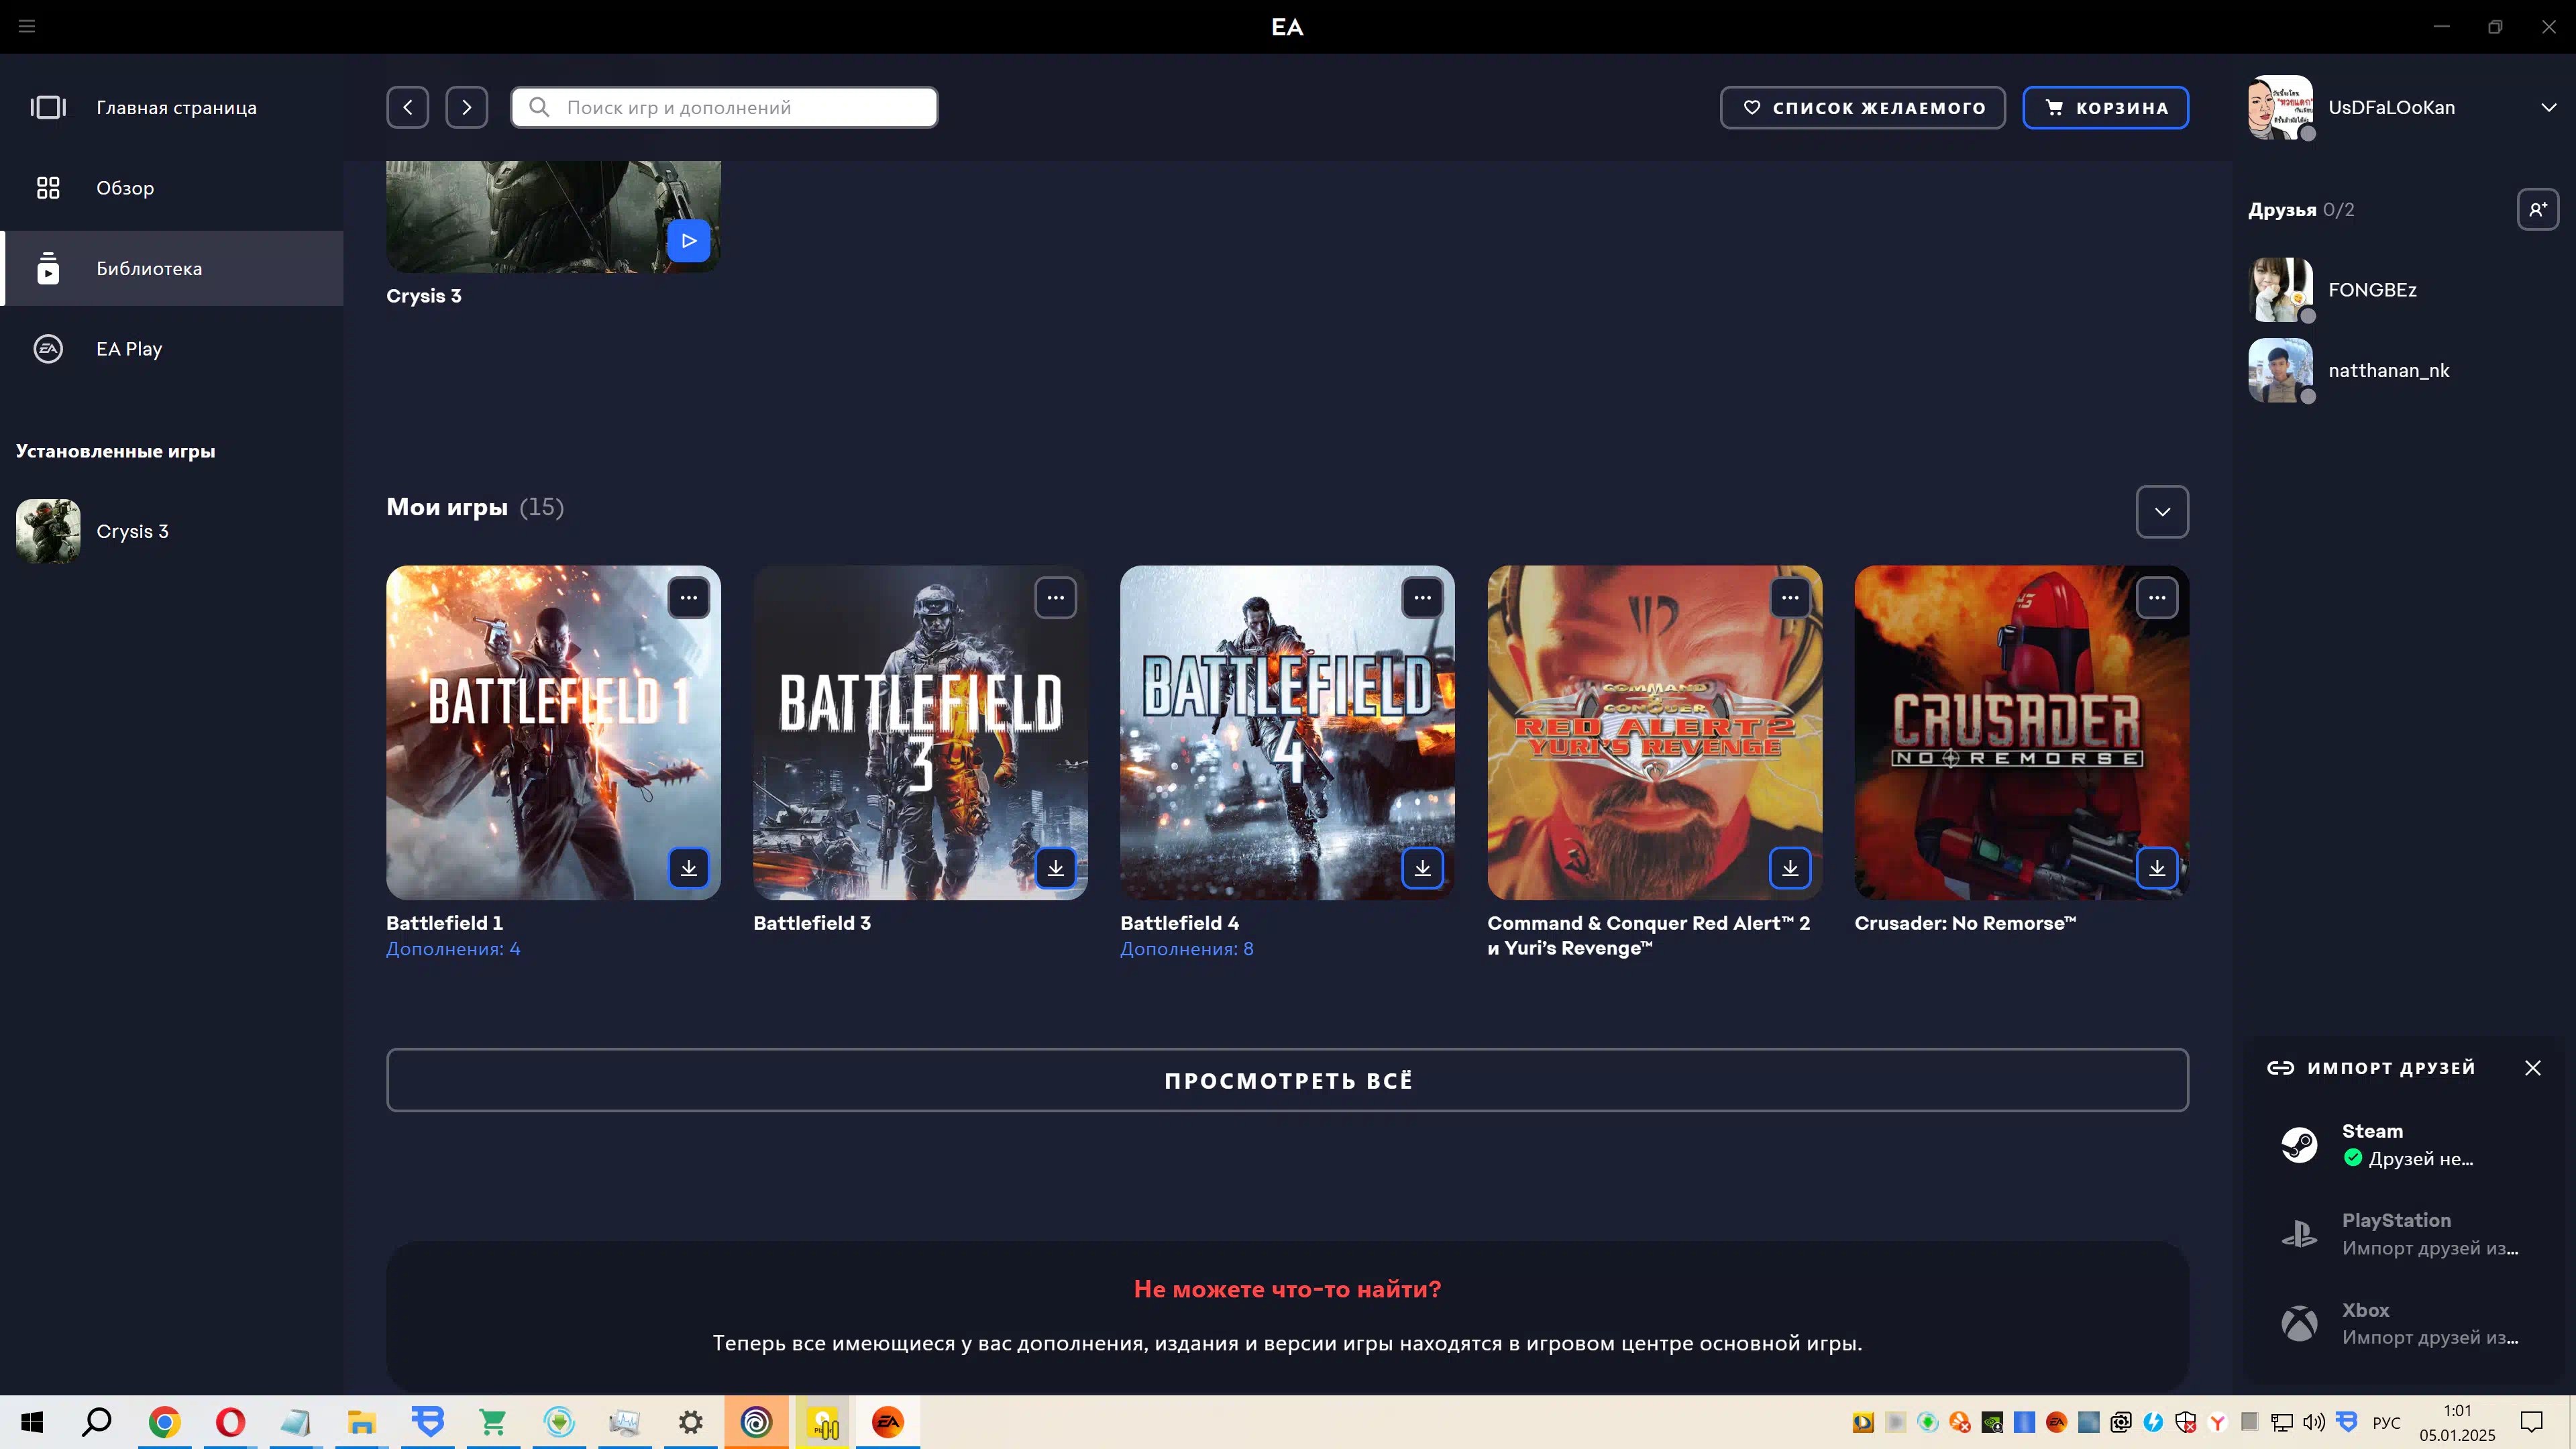Open Список желаемого wishlist
This screenshot has width=2576, height=1449.
click(1862, 107)
